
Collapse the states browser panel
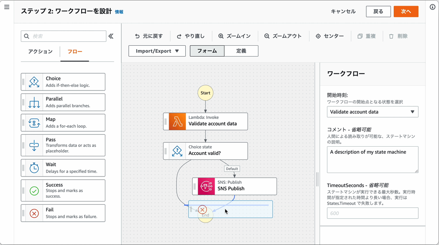click(x=111, y=36)
